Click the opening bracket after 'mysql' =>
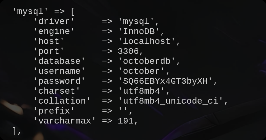The width and height of the screenshot is (266, 140). (73, 12)
